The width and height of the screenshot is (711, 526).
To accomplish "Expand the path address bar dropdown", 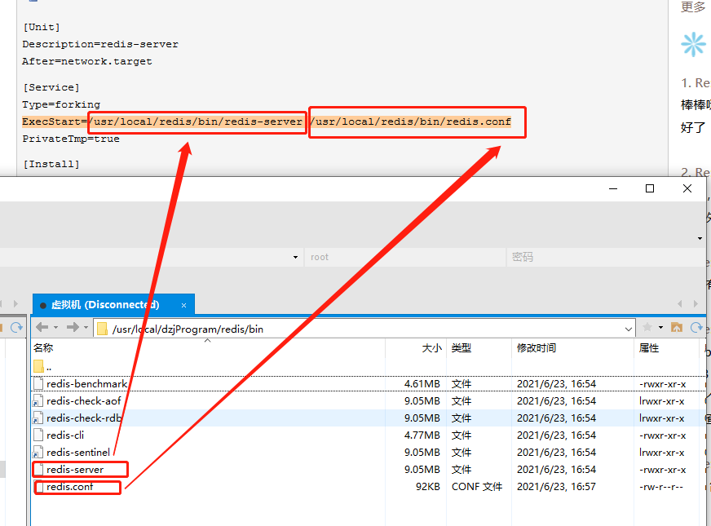I will (x=628, y=329).
